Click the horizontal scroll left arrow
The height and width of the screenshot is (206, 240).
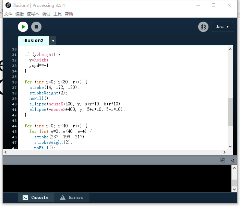(x=5, y=152)
